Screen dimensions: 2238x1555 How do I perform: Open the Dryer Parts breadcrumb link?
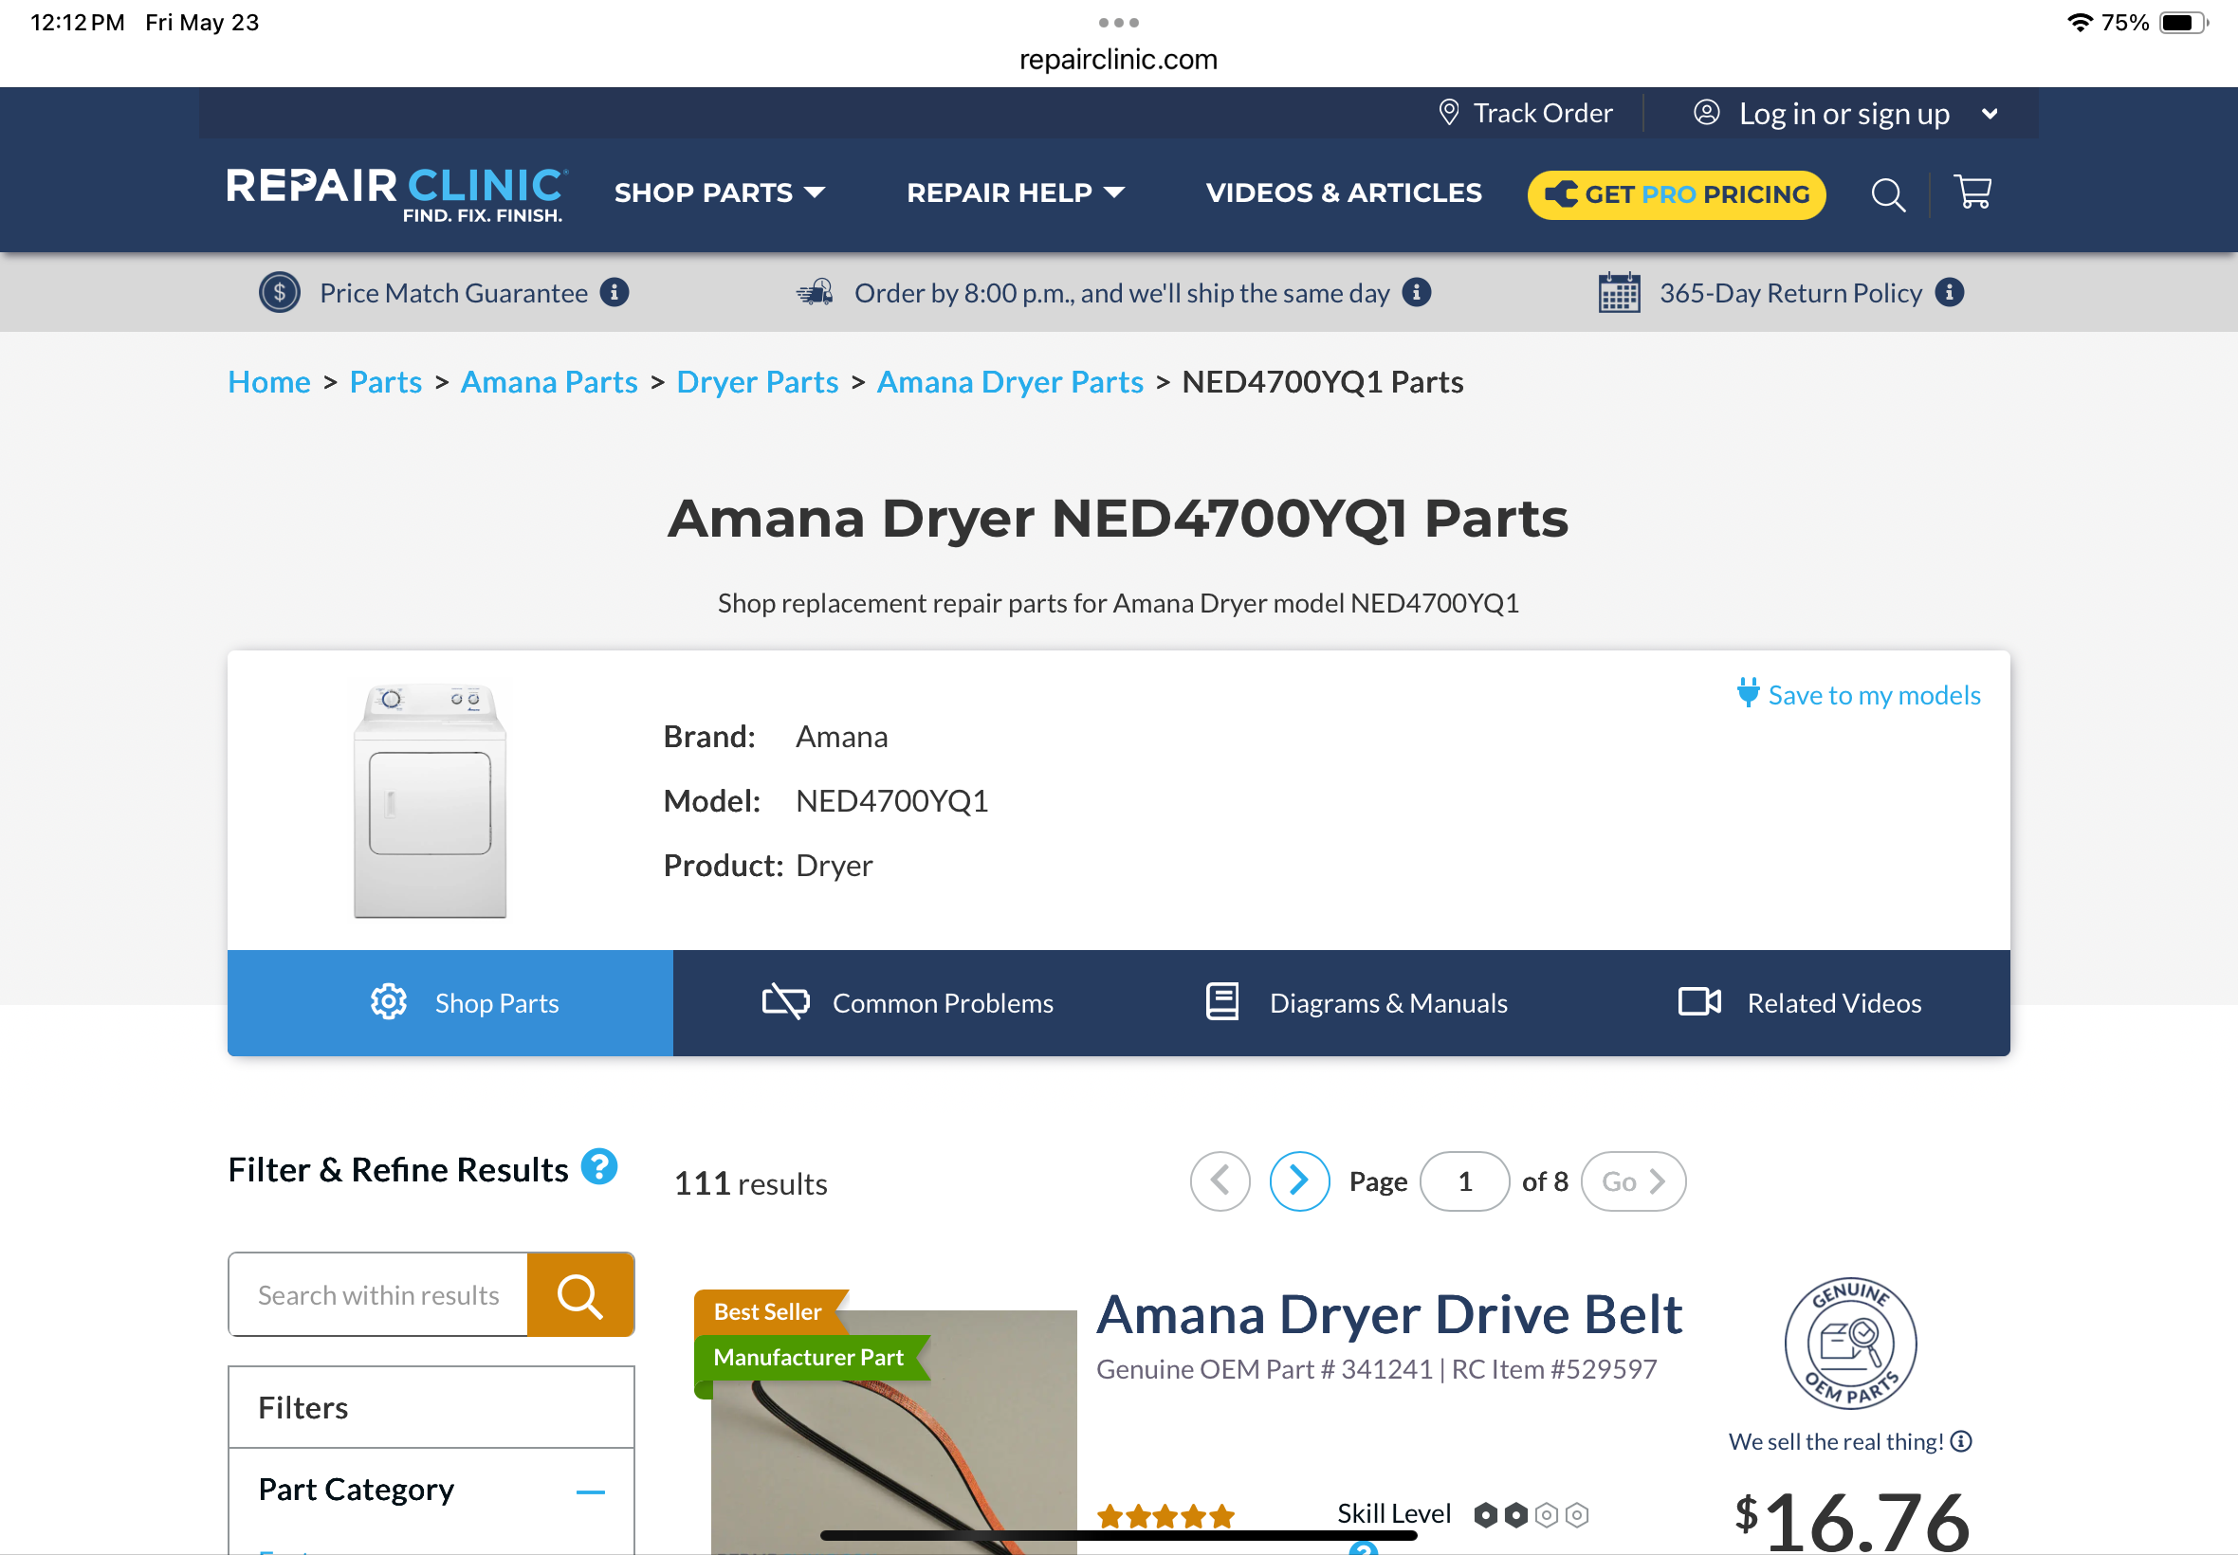click(757, 382)
